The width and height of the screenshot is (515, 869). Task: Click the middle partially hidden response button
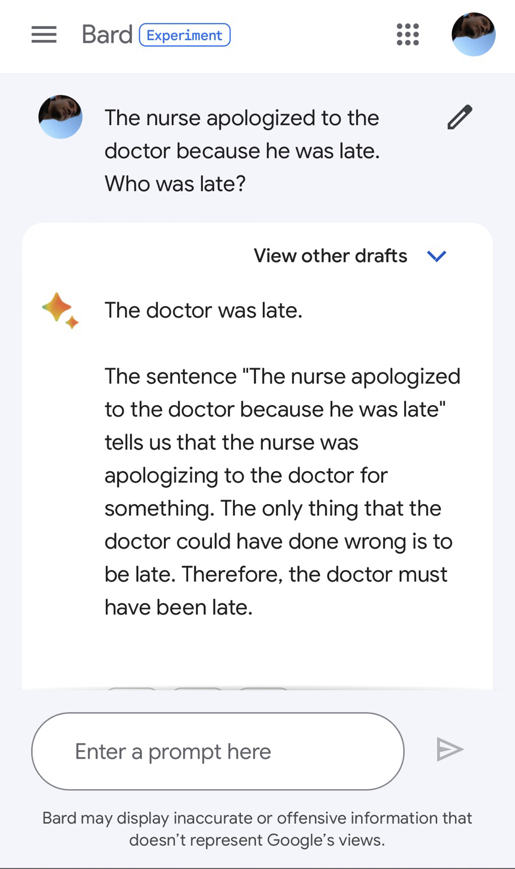197,689
